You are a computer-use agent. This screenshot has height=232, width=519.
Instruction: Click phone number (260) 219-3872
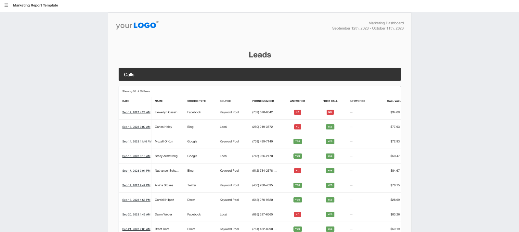(263, 127)
